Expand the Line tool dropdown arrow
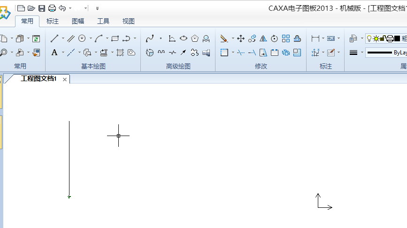The width and height of the screenshot is (407, 228). click(63, 38)
